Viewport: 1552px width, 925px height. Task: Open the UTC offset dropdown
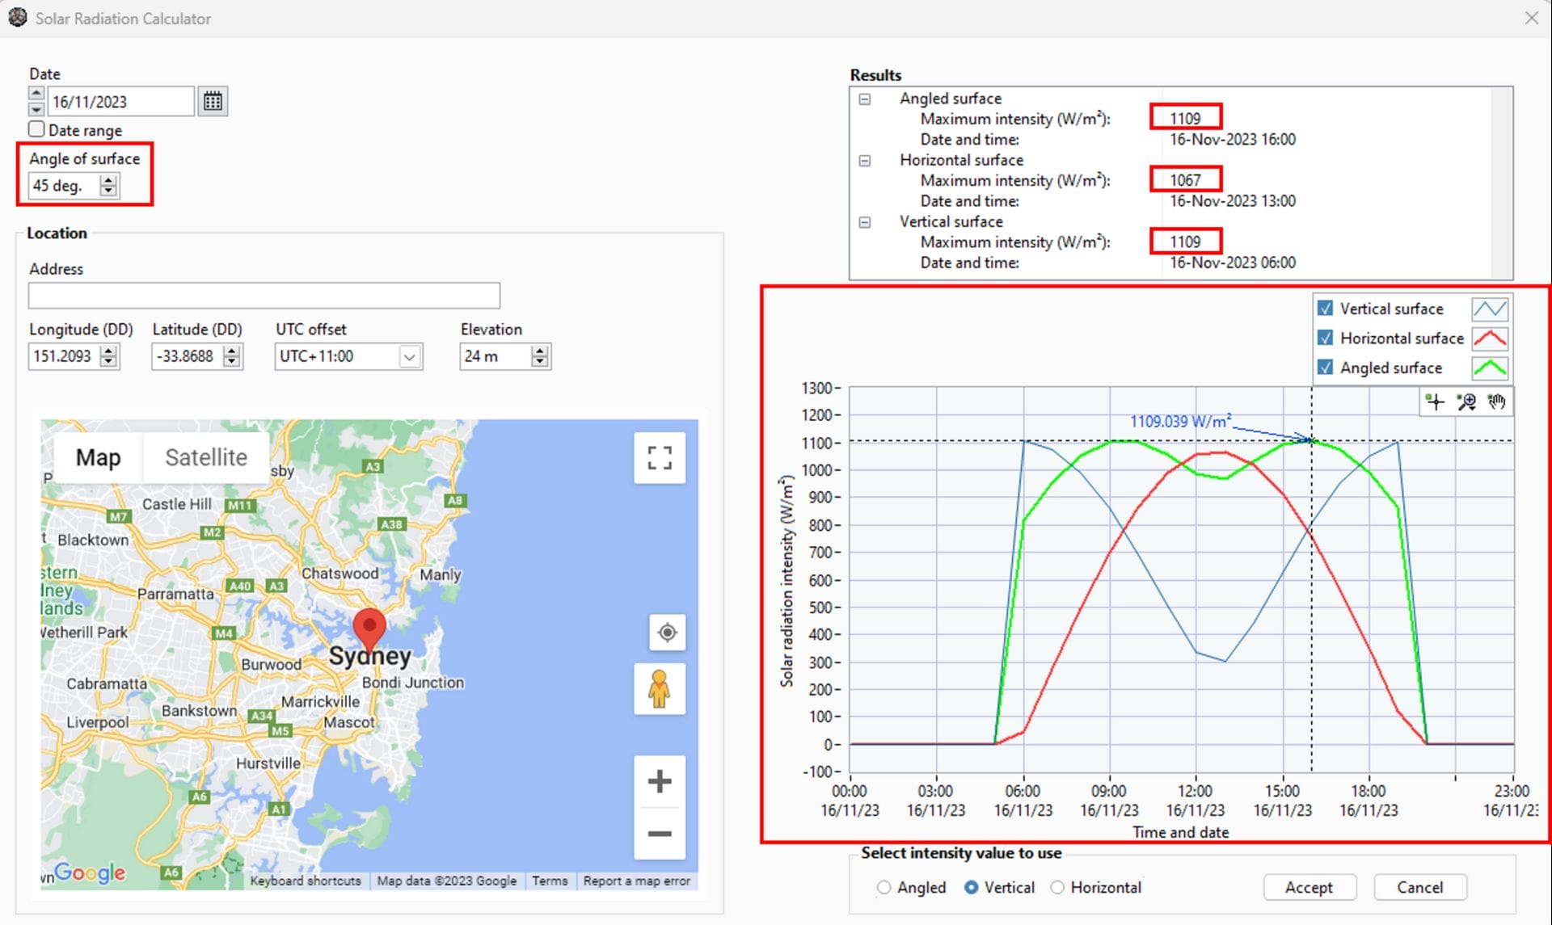pyautogui.click(x=409, y=356)
